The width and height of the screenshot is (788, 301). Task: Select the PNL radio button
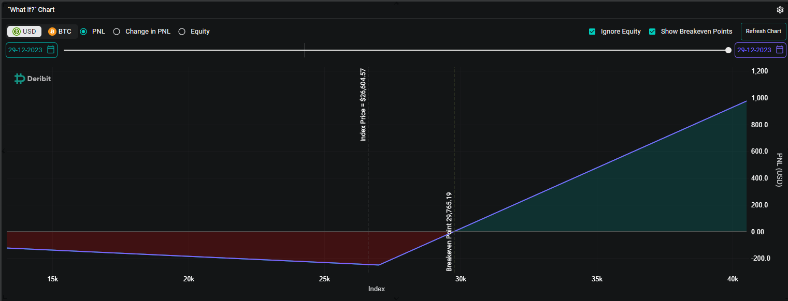click(83, 32)
